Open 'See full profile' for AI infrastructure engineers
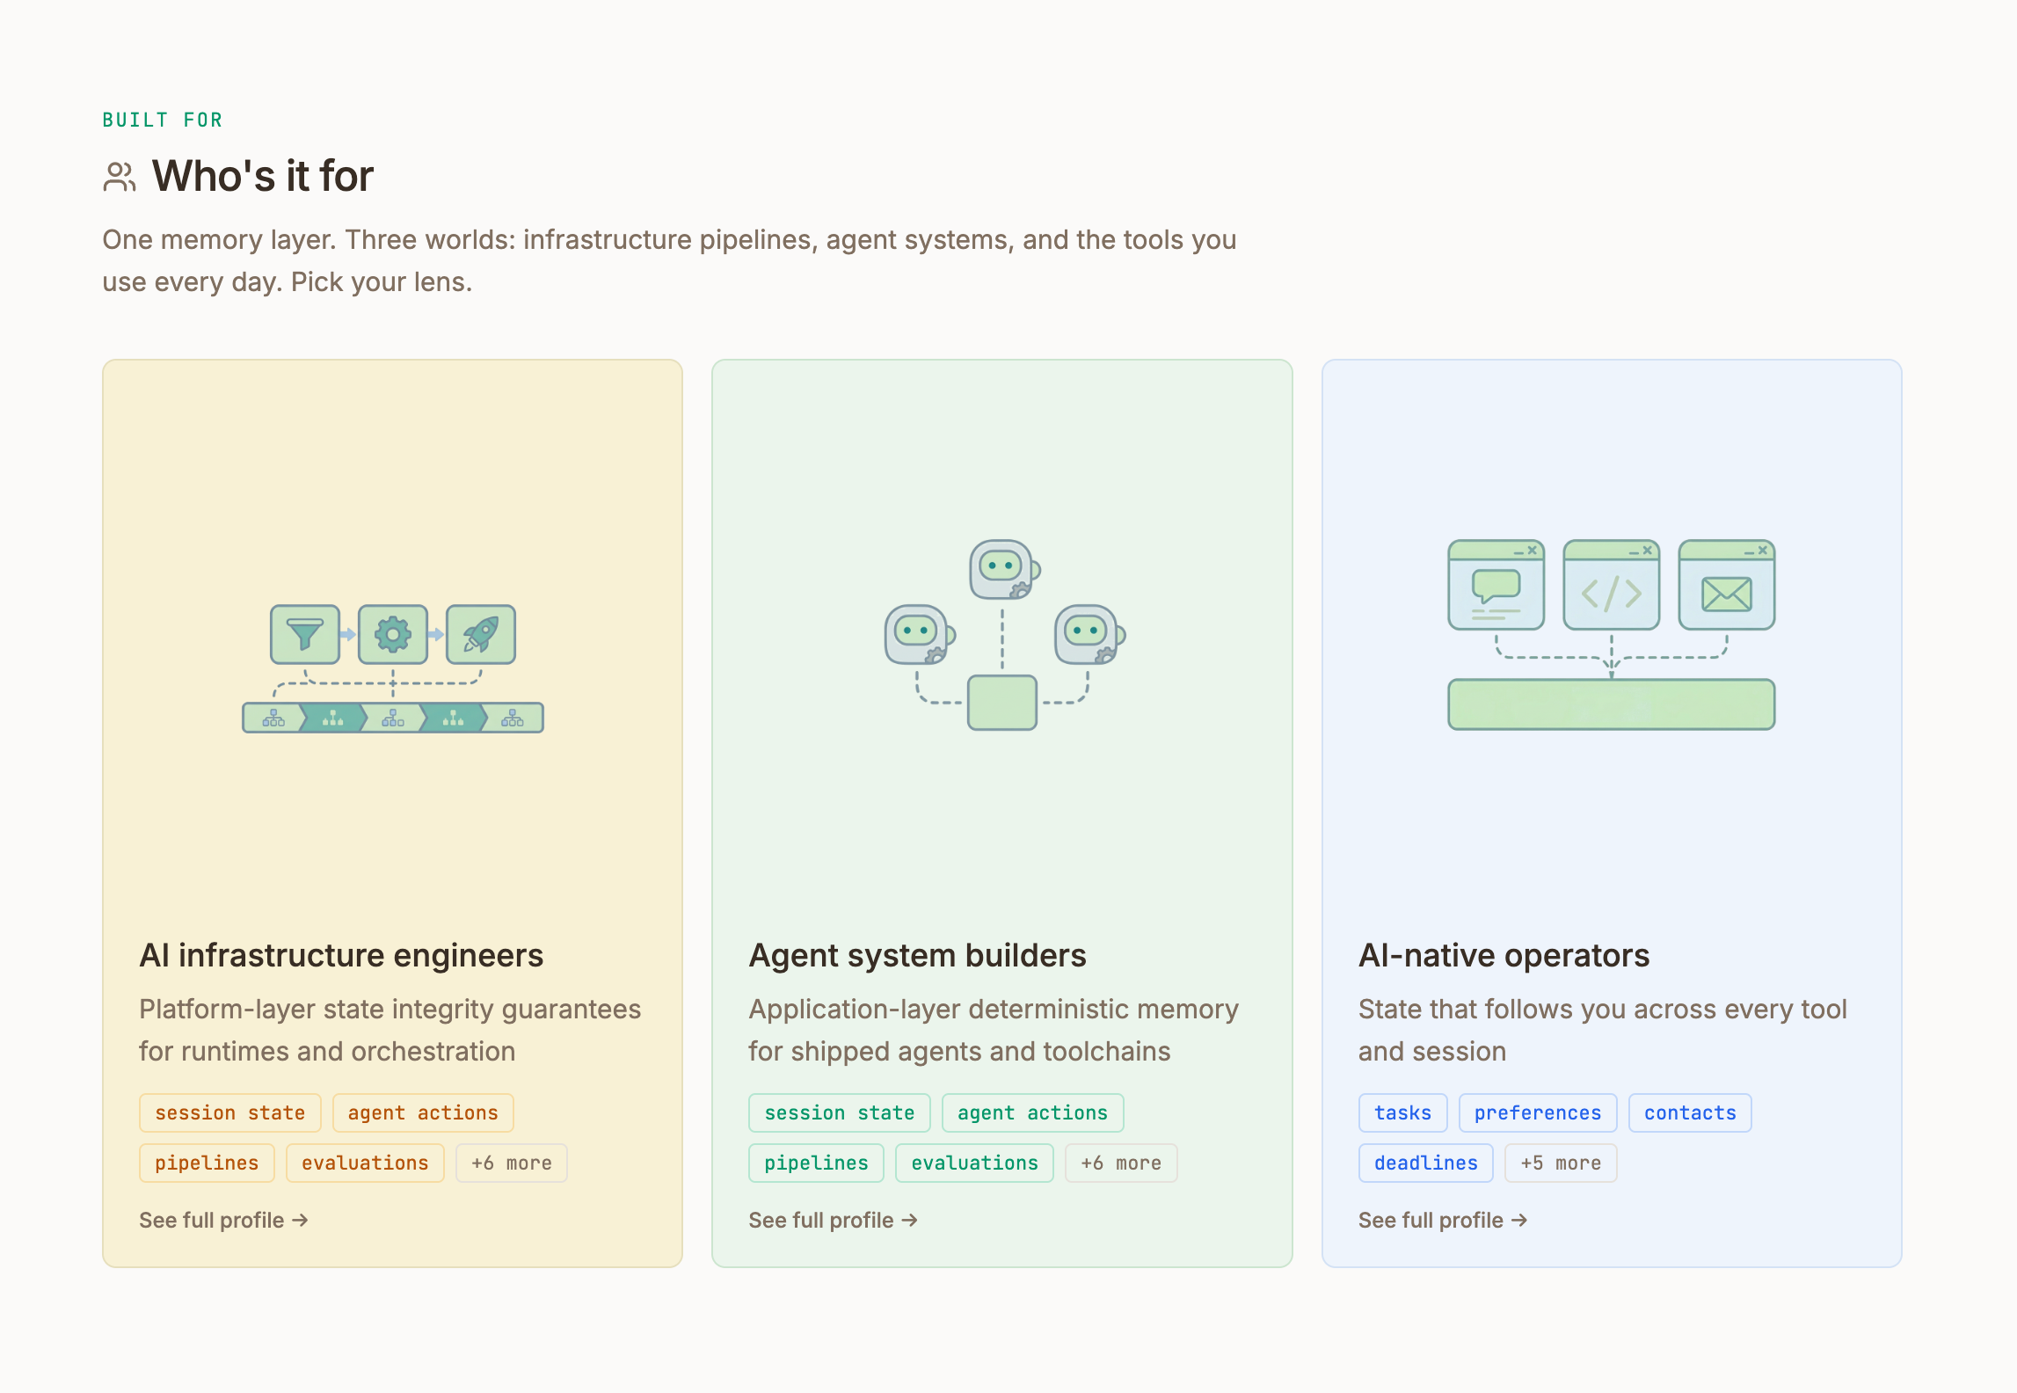 point(223,1220)
